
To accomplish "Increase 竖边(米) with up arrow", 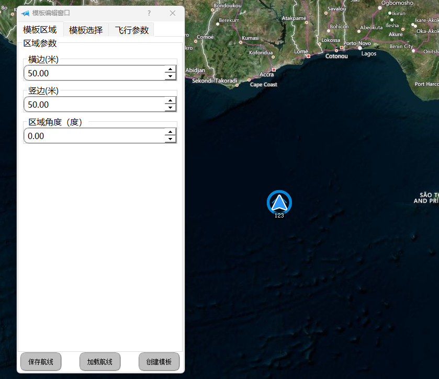I will pyautogui.click(x=170, y=100).
